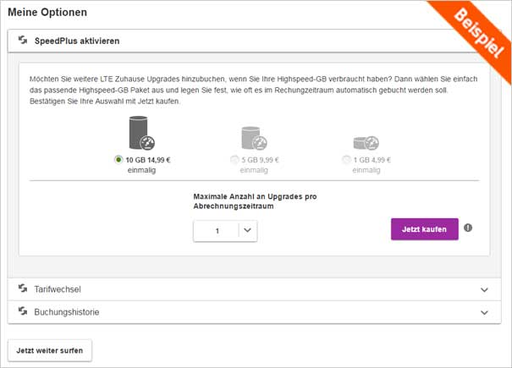Open the maximum upgrades dropdown arrow
This screenshot has width=512, height=368.
(247, 230)
